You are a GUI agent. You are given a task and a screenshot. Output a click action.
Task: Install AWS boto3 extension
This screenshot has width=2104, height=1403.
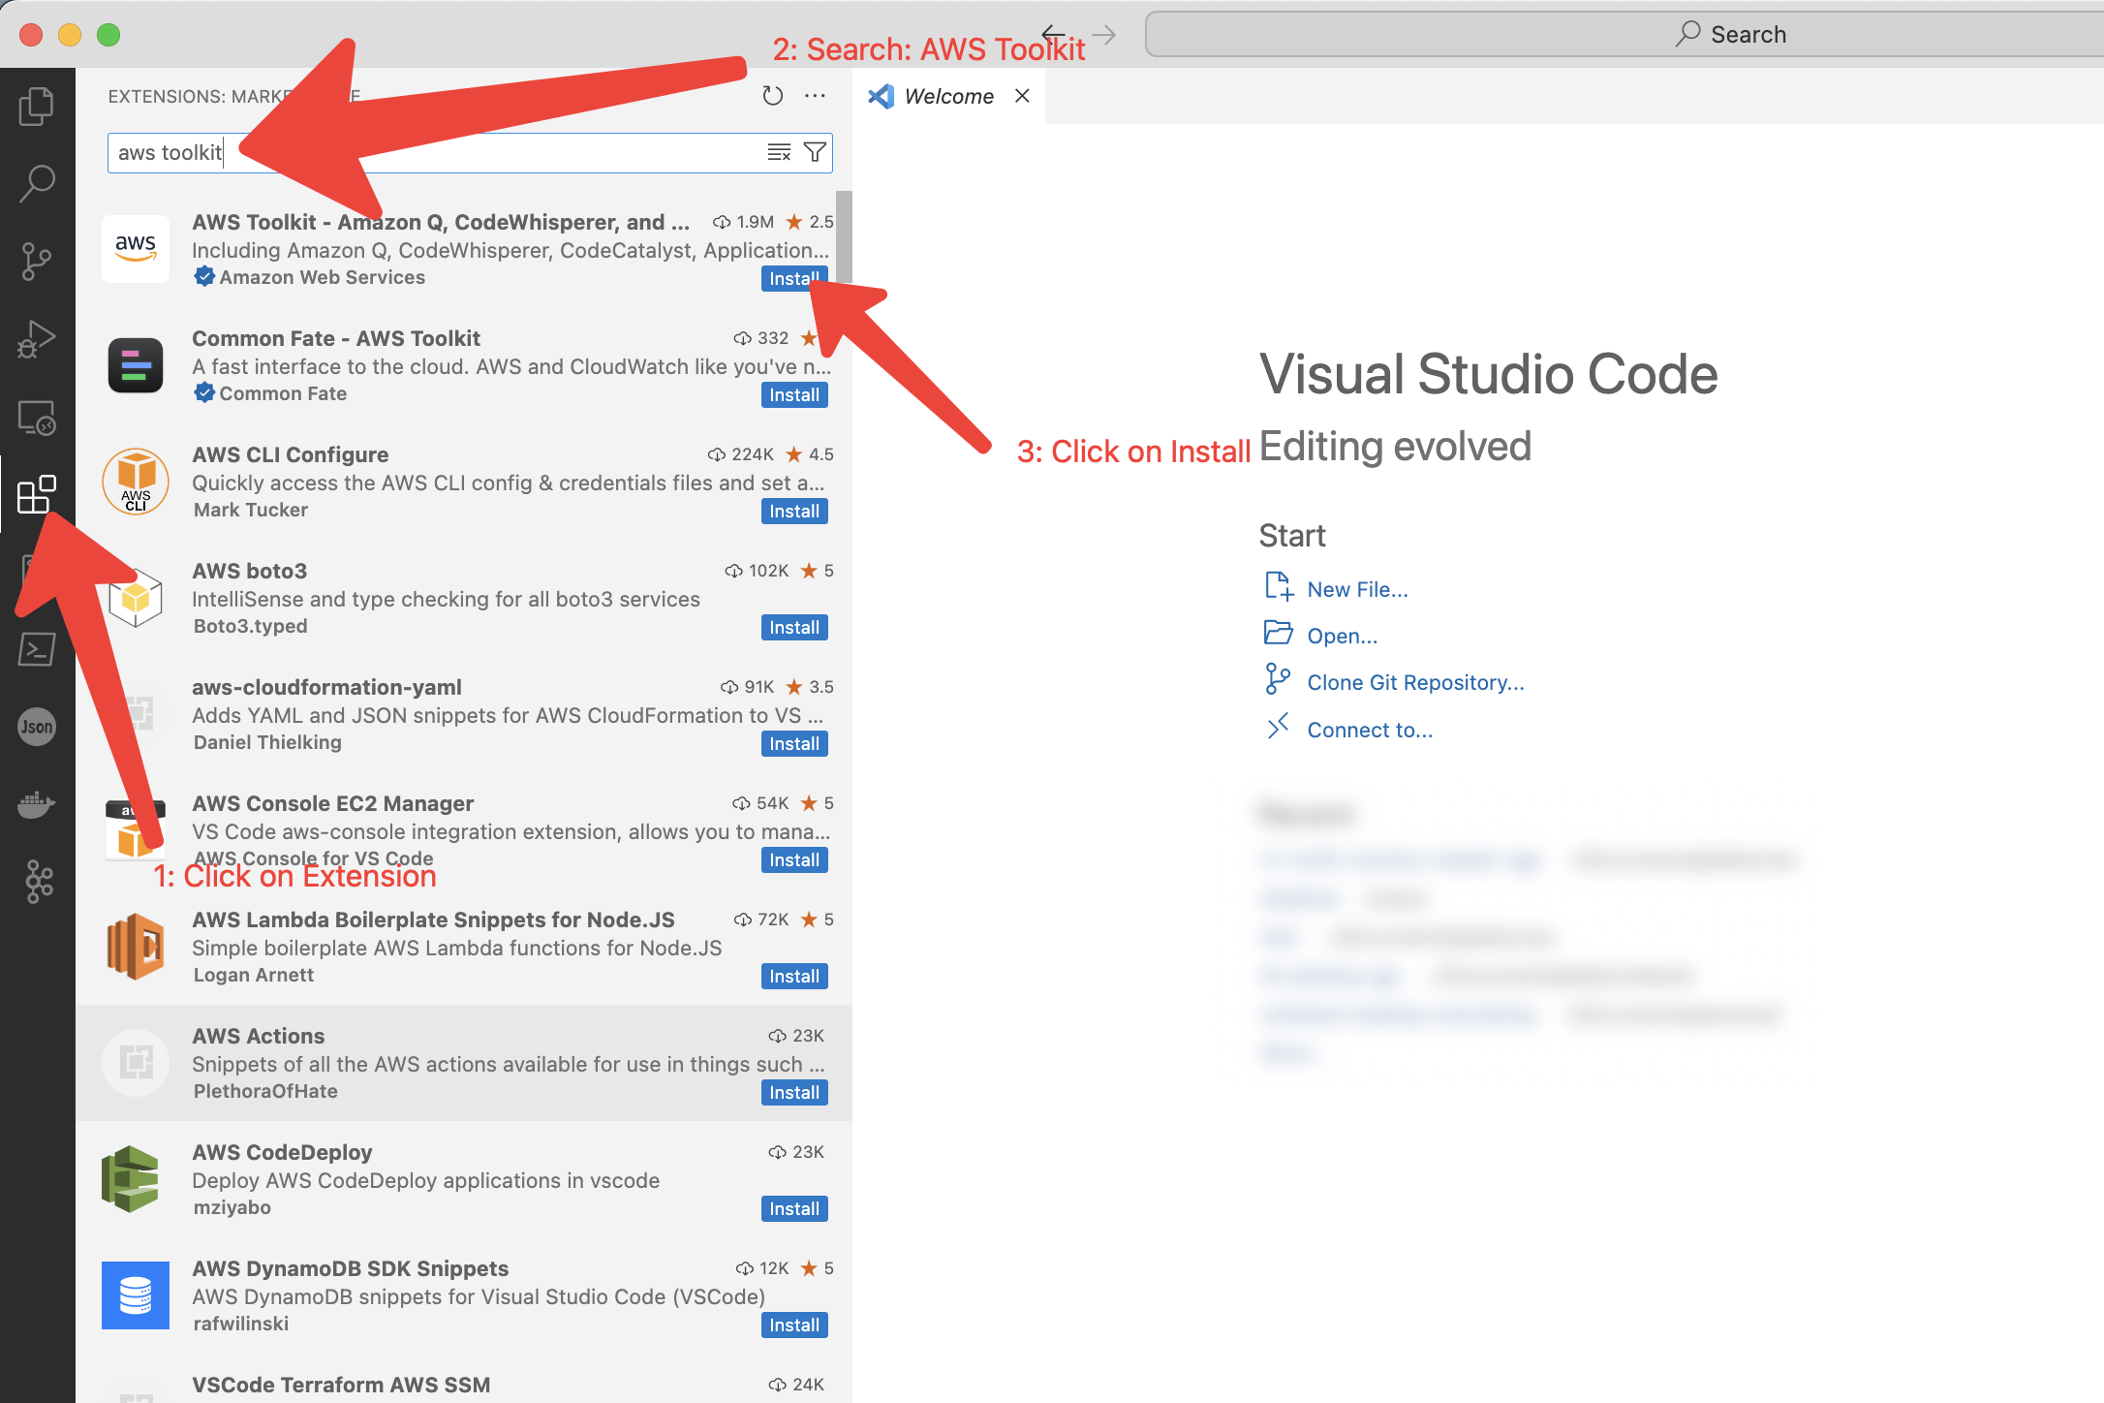point(794,627)
